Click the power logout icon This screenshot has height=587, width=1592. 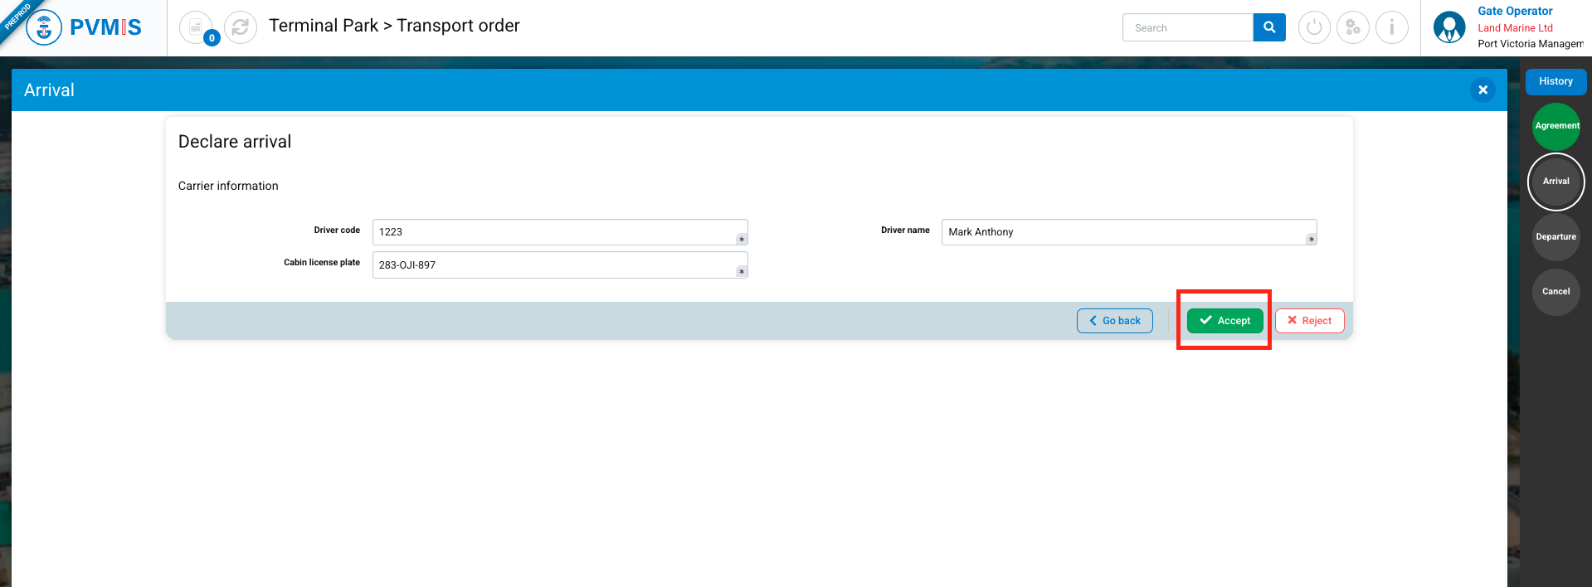(x=1314, y=27)
